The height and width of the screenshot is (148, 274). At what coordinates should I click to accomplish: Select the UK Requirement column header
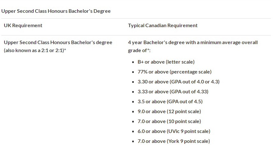point(23,26)
